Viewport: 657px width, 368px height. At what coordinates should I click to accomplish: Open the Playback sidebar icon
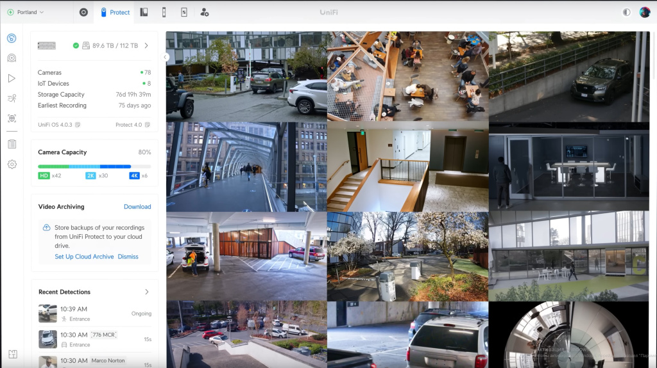point(12,78)
